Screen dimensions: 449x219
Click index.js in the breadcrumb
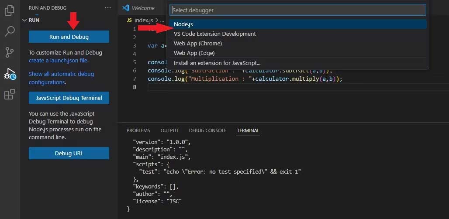coord(144,21)
